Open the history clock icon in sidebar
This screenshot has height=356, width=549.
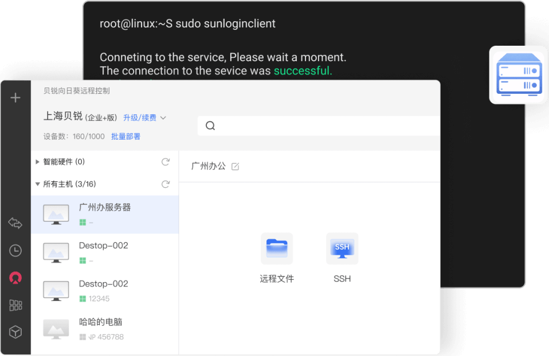point(15,251)
